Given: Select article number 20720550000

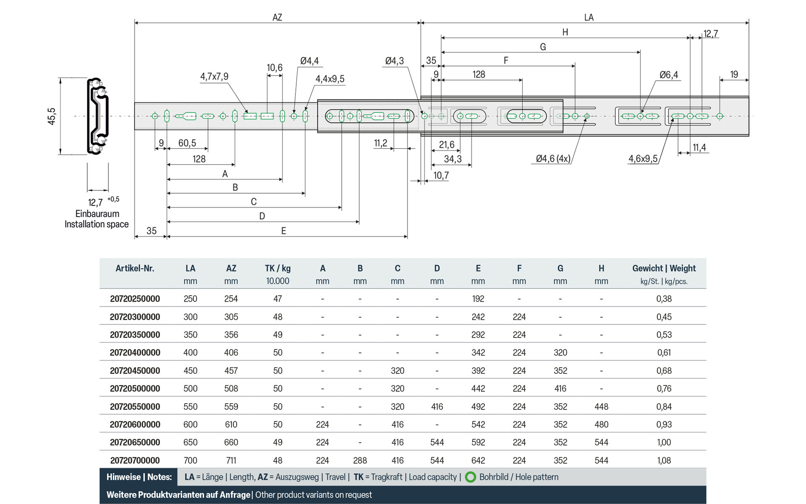Looking at the screenshot, I should 135,407.
